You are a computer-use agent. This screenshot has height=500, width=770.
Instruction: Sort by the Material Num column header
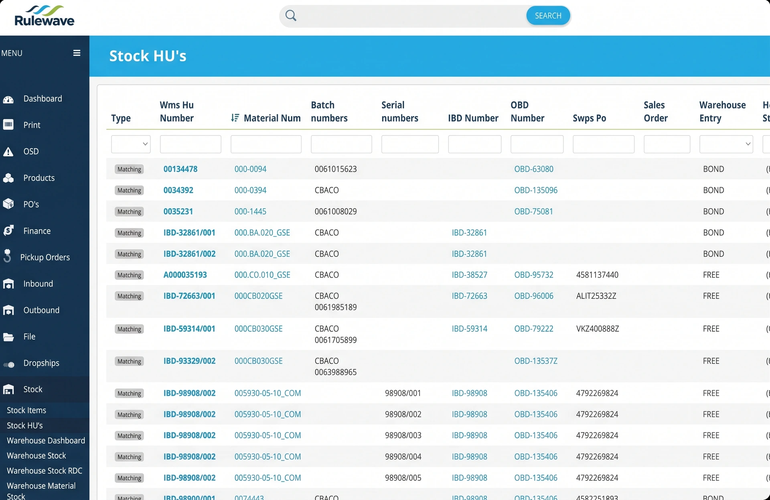coord(272,118)
